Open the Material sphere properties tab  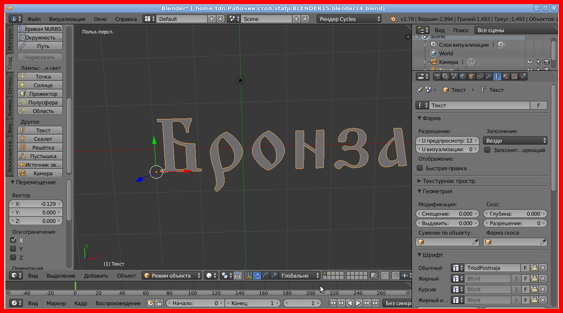click(506, 76)
